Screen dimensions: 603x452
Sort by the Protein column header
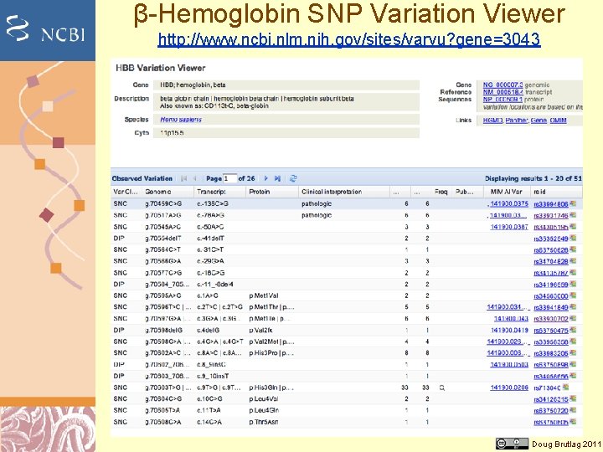tap(272, 192)
